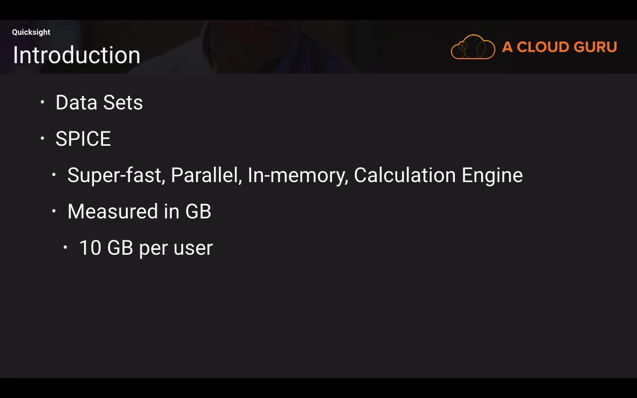Click the bullet dot before Data Sets
The width and height of the screenshot is (637, 398).
42,102
